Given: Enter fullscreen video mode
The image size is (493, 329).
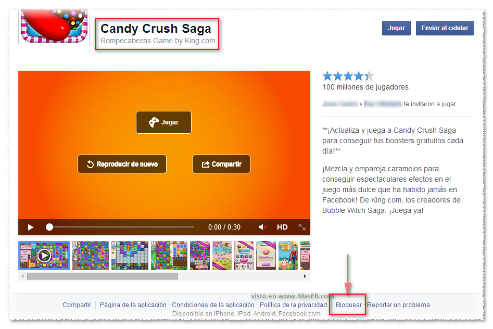Looking at the screenshot, I should [302, 227].
